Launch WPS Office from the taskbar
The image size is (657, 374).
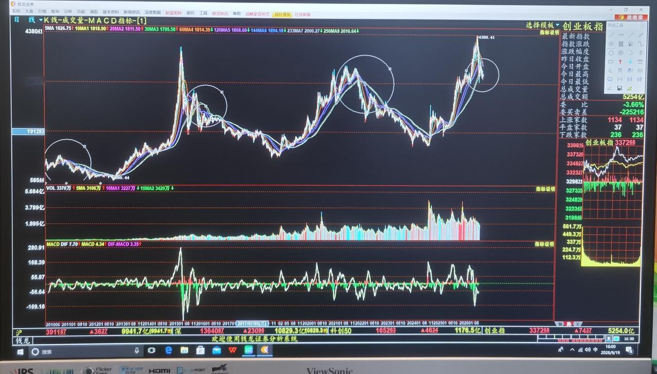tap(232, 350)
